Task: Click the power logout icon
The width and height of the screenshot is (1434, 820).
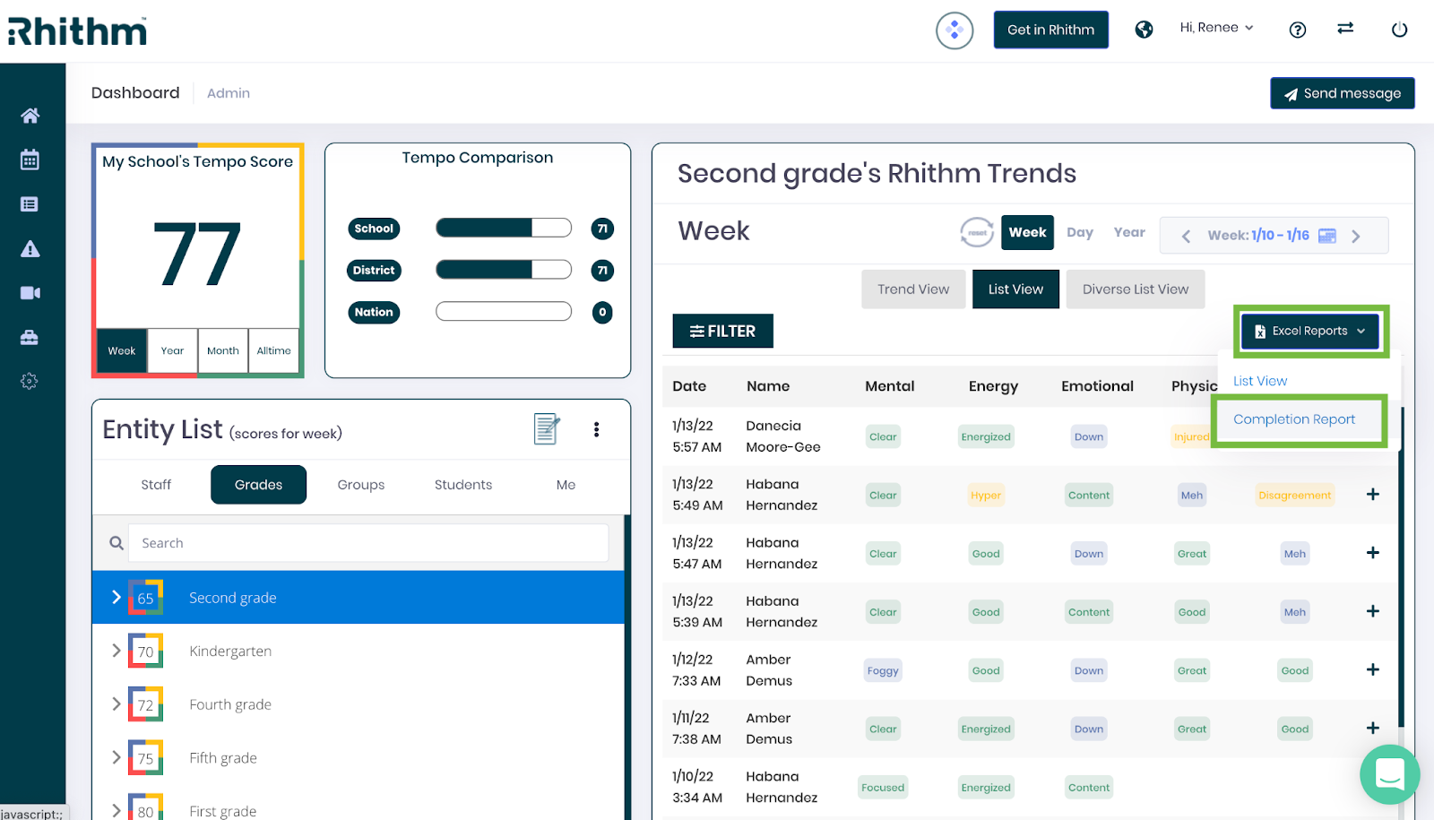Action: click(x=1399, y=30)
